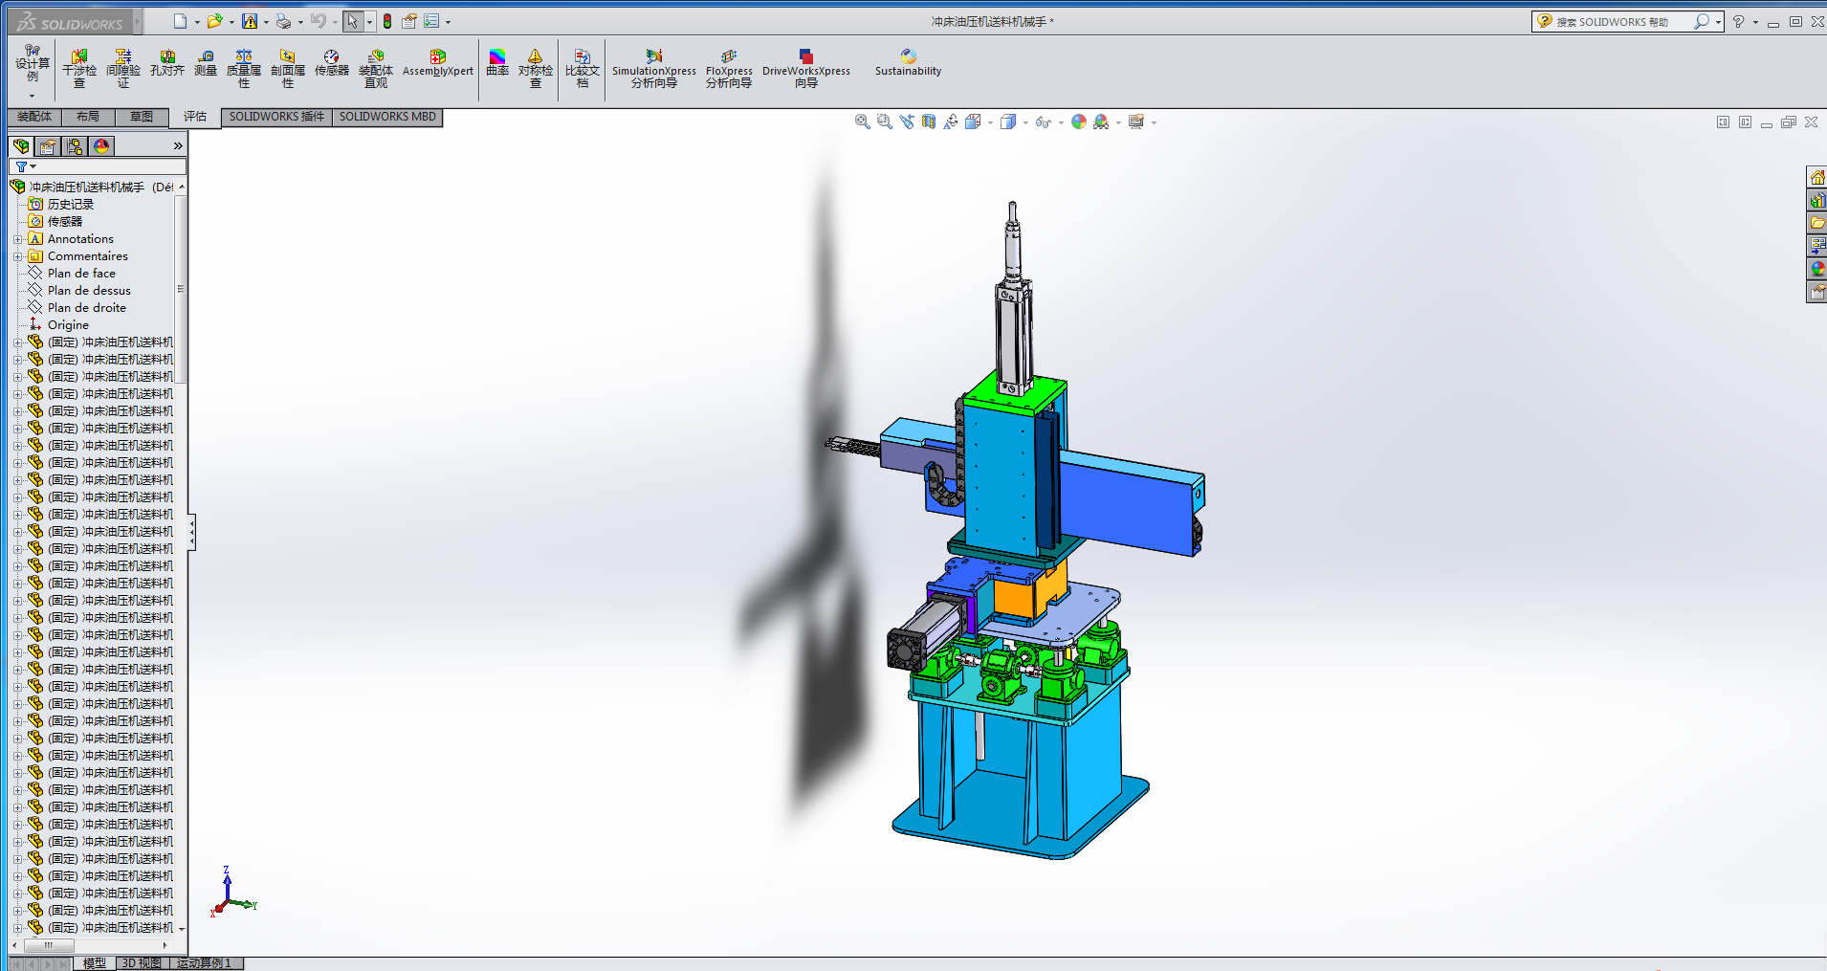
Task: Click Zoom to Fit magnifier icon
Action: point(862,121)
